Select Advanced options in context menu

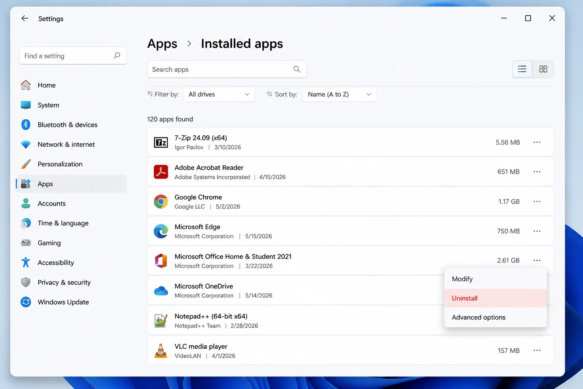(x=495, y=317)
